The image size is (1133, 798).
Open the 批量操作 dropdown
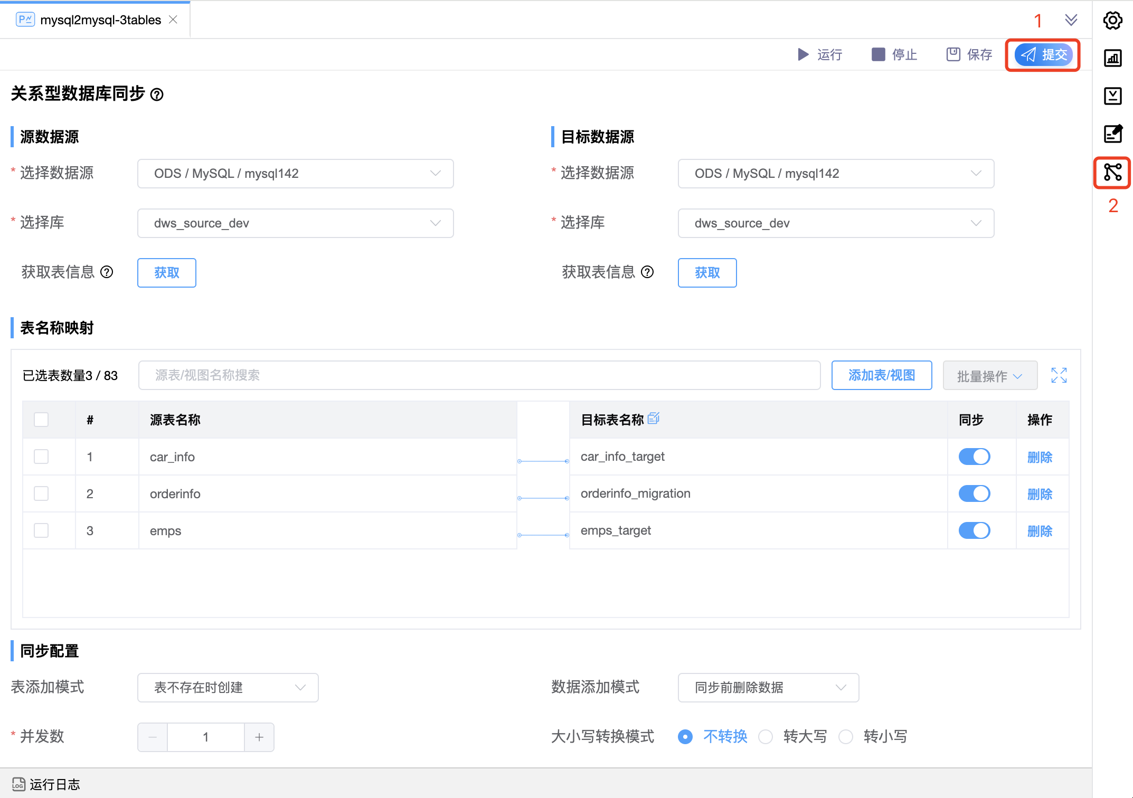click(989, 376)
